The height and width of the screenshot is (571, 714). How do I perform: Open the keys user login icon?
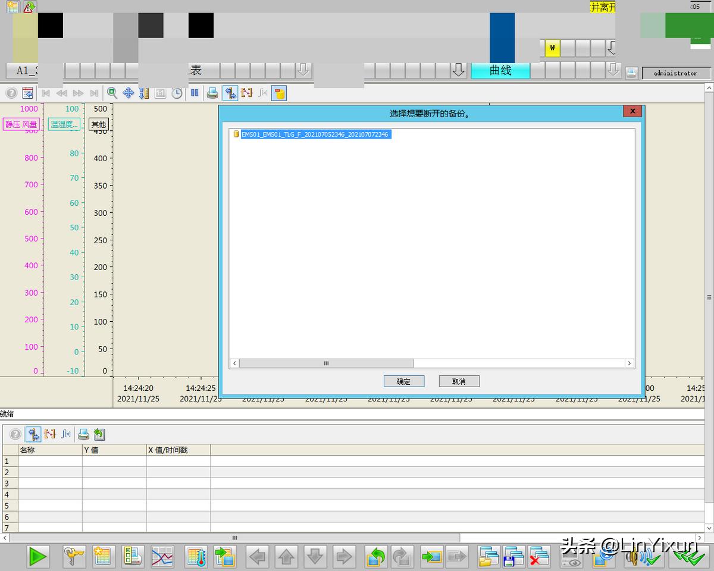pyautogui.click(x=74, y=557)
